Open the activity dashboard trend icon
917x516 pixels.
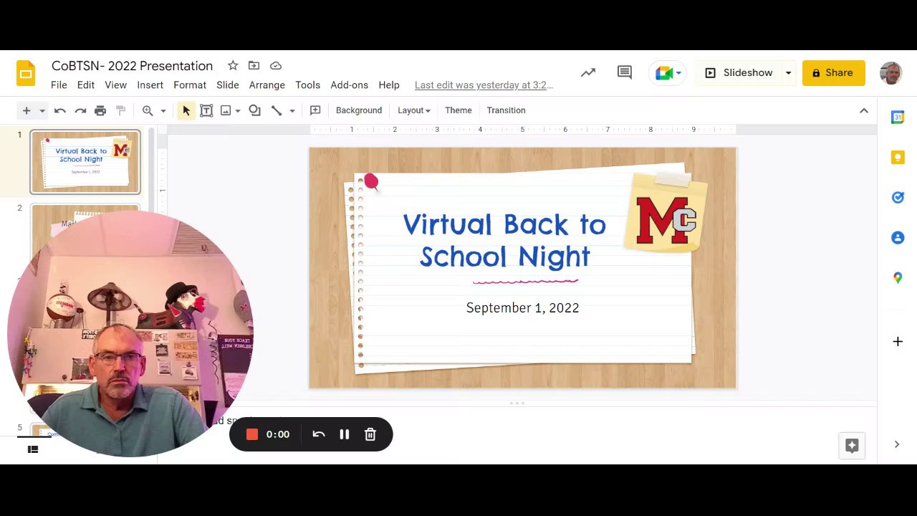(x=588, y=72)
